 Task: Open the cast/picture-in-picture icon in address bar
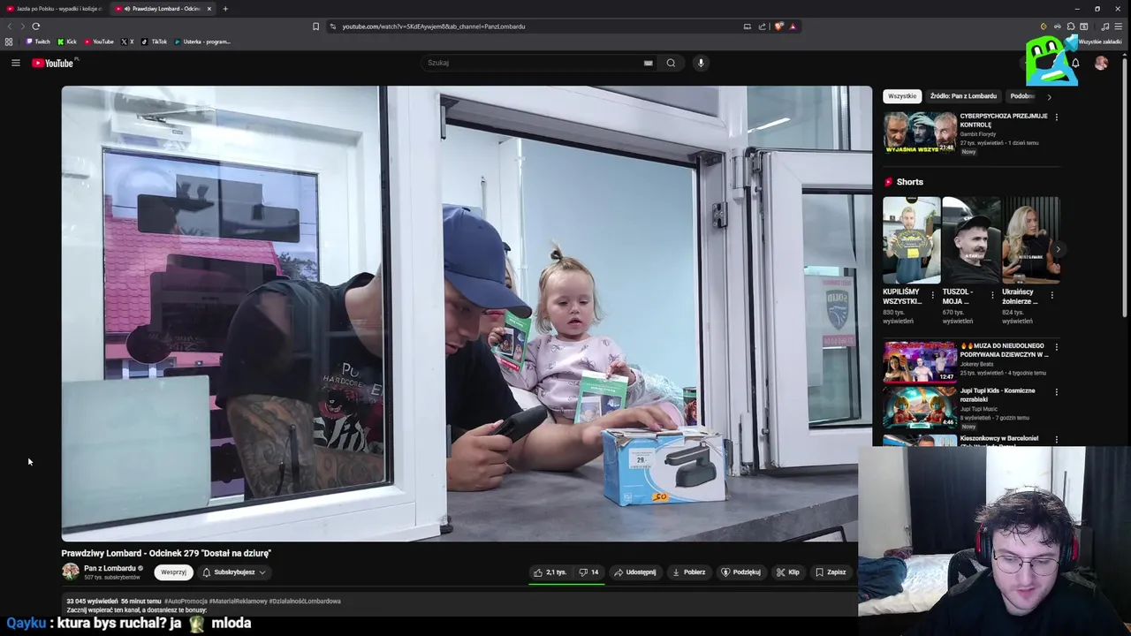747,26
